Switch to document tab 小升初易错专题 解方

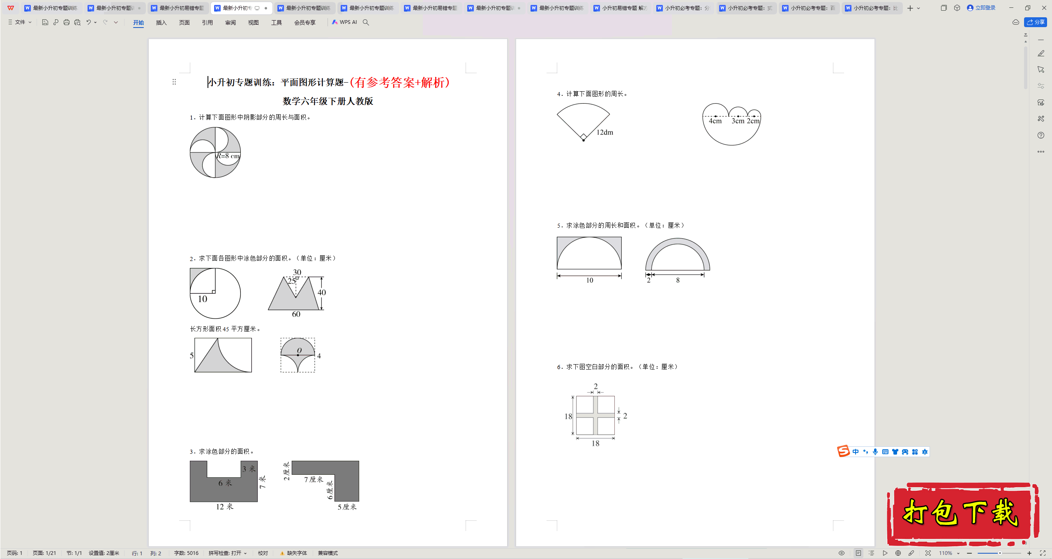(x=620, y=8)
